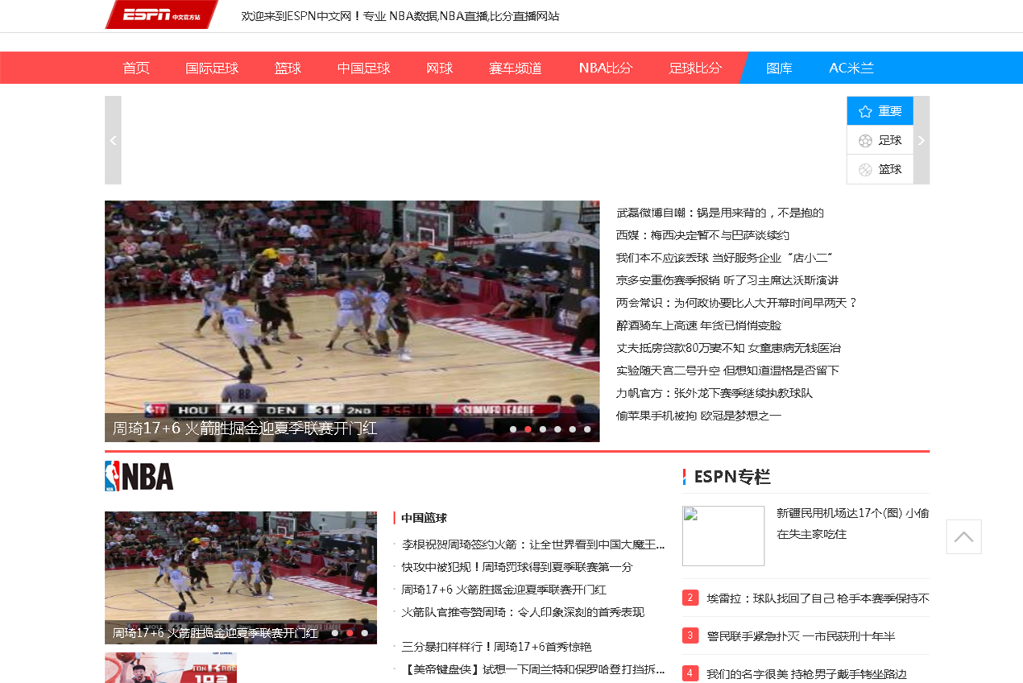Select the 篮球 tab with basketball icon
Screen dimensions: 1023x683
[880, 169]
